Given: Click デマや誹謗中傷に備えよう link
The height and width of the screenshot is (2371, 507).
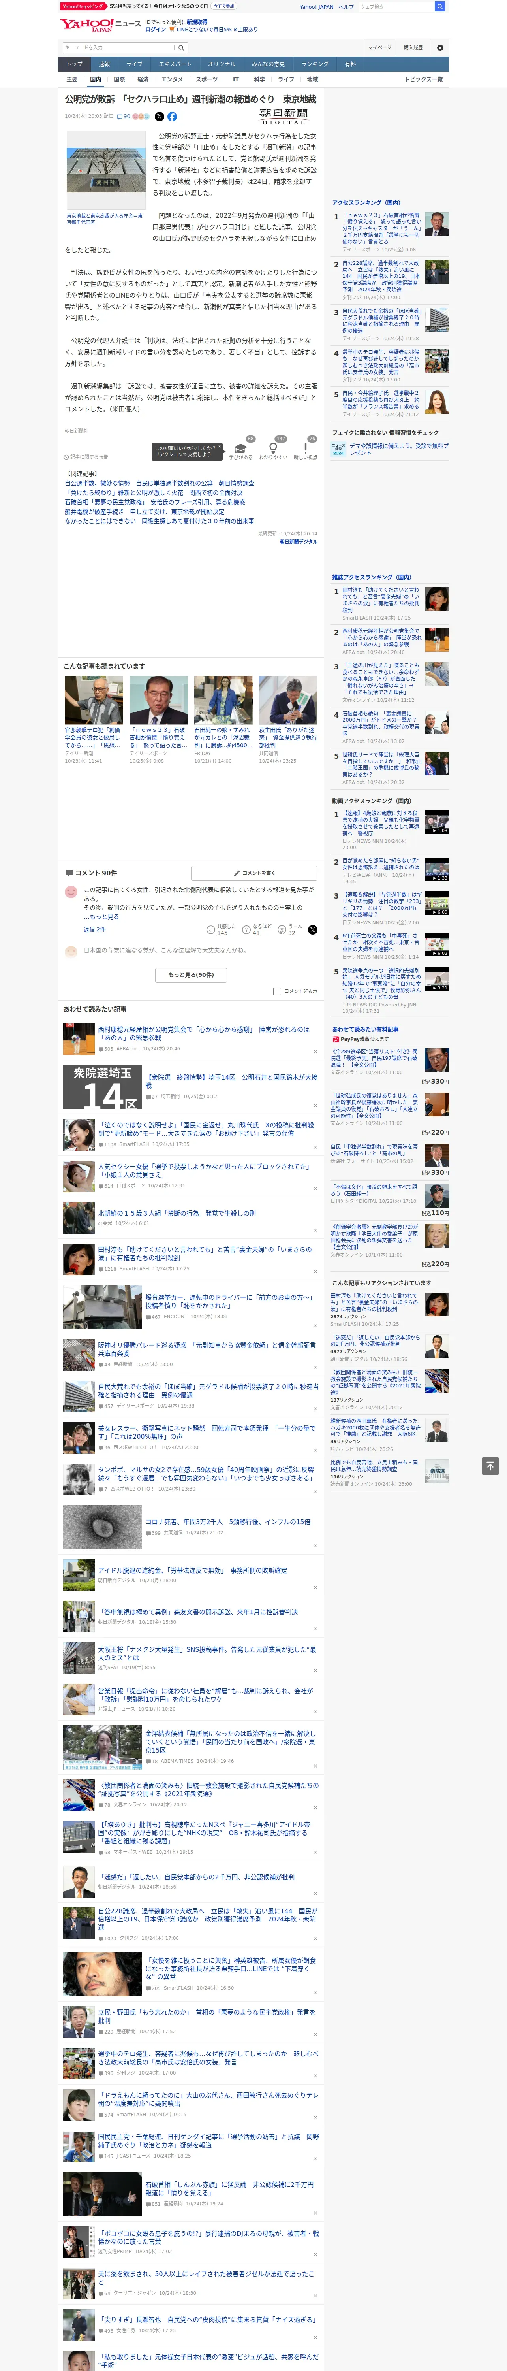Looking at the screenshot, I should click(x=398, y=449).
